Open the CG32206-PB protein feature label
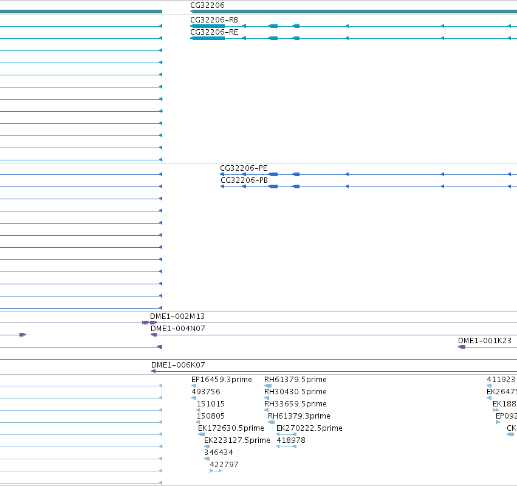The width and height of the screenshot is (517, 486). (x=244, y=180)
